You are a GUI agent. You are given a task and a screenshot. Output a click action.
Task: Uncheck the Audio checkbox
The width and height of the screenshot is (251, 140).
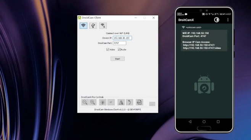[119, 50]
